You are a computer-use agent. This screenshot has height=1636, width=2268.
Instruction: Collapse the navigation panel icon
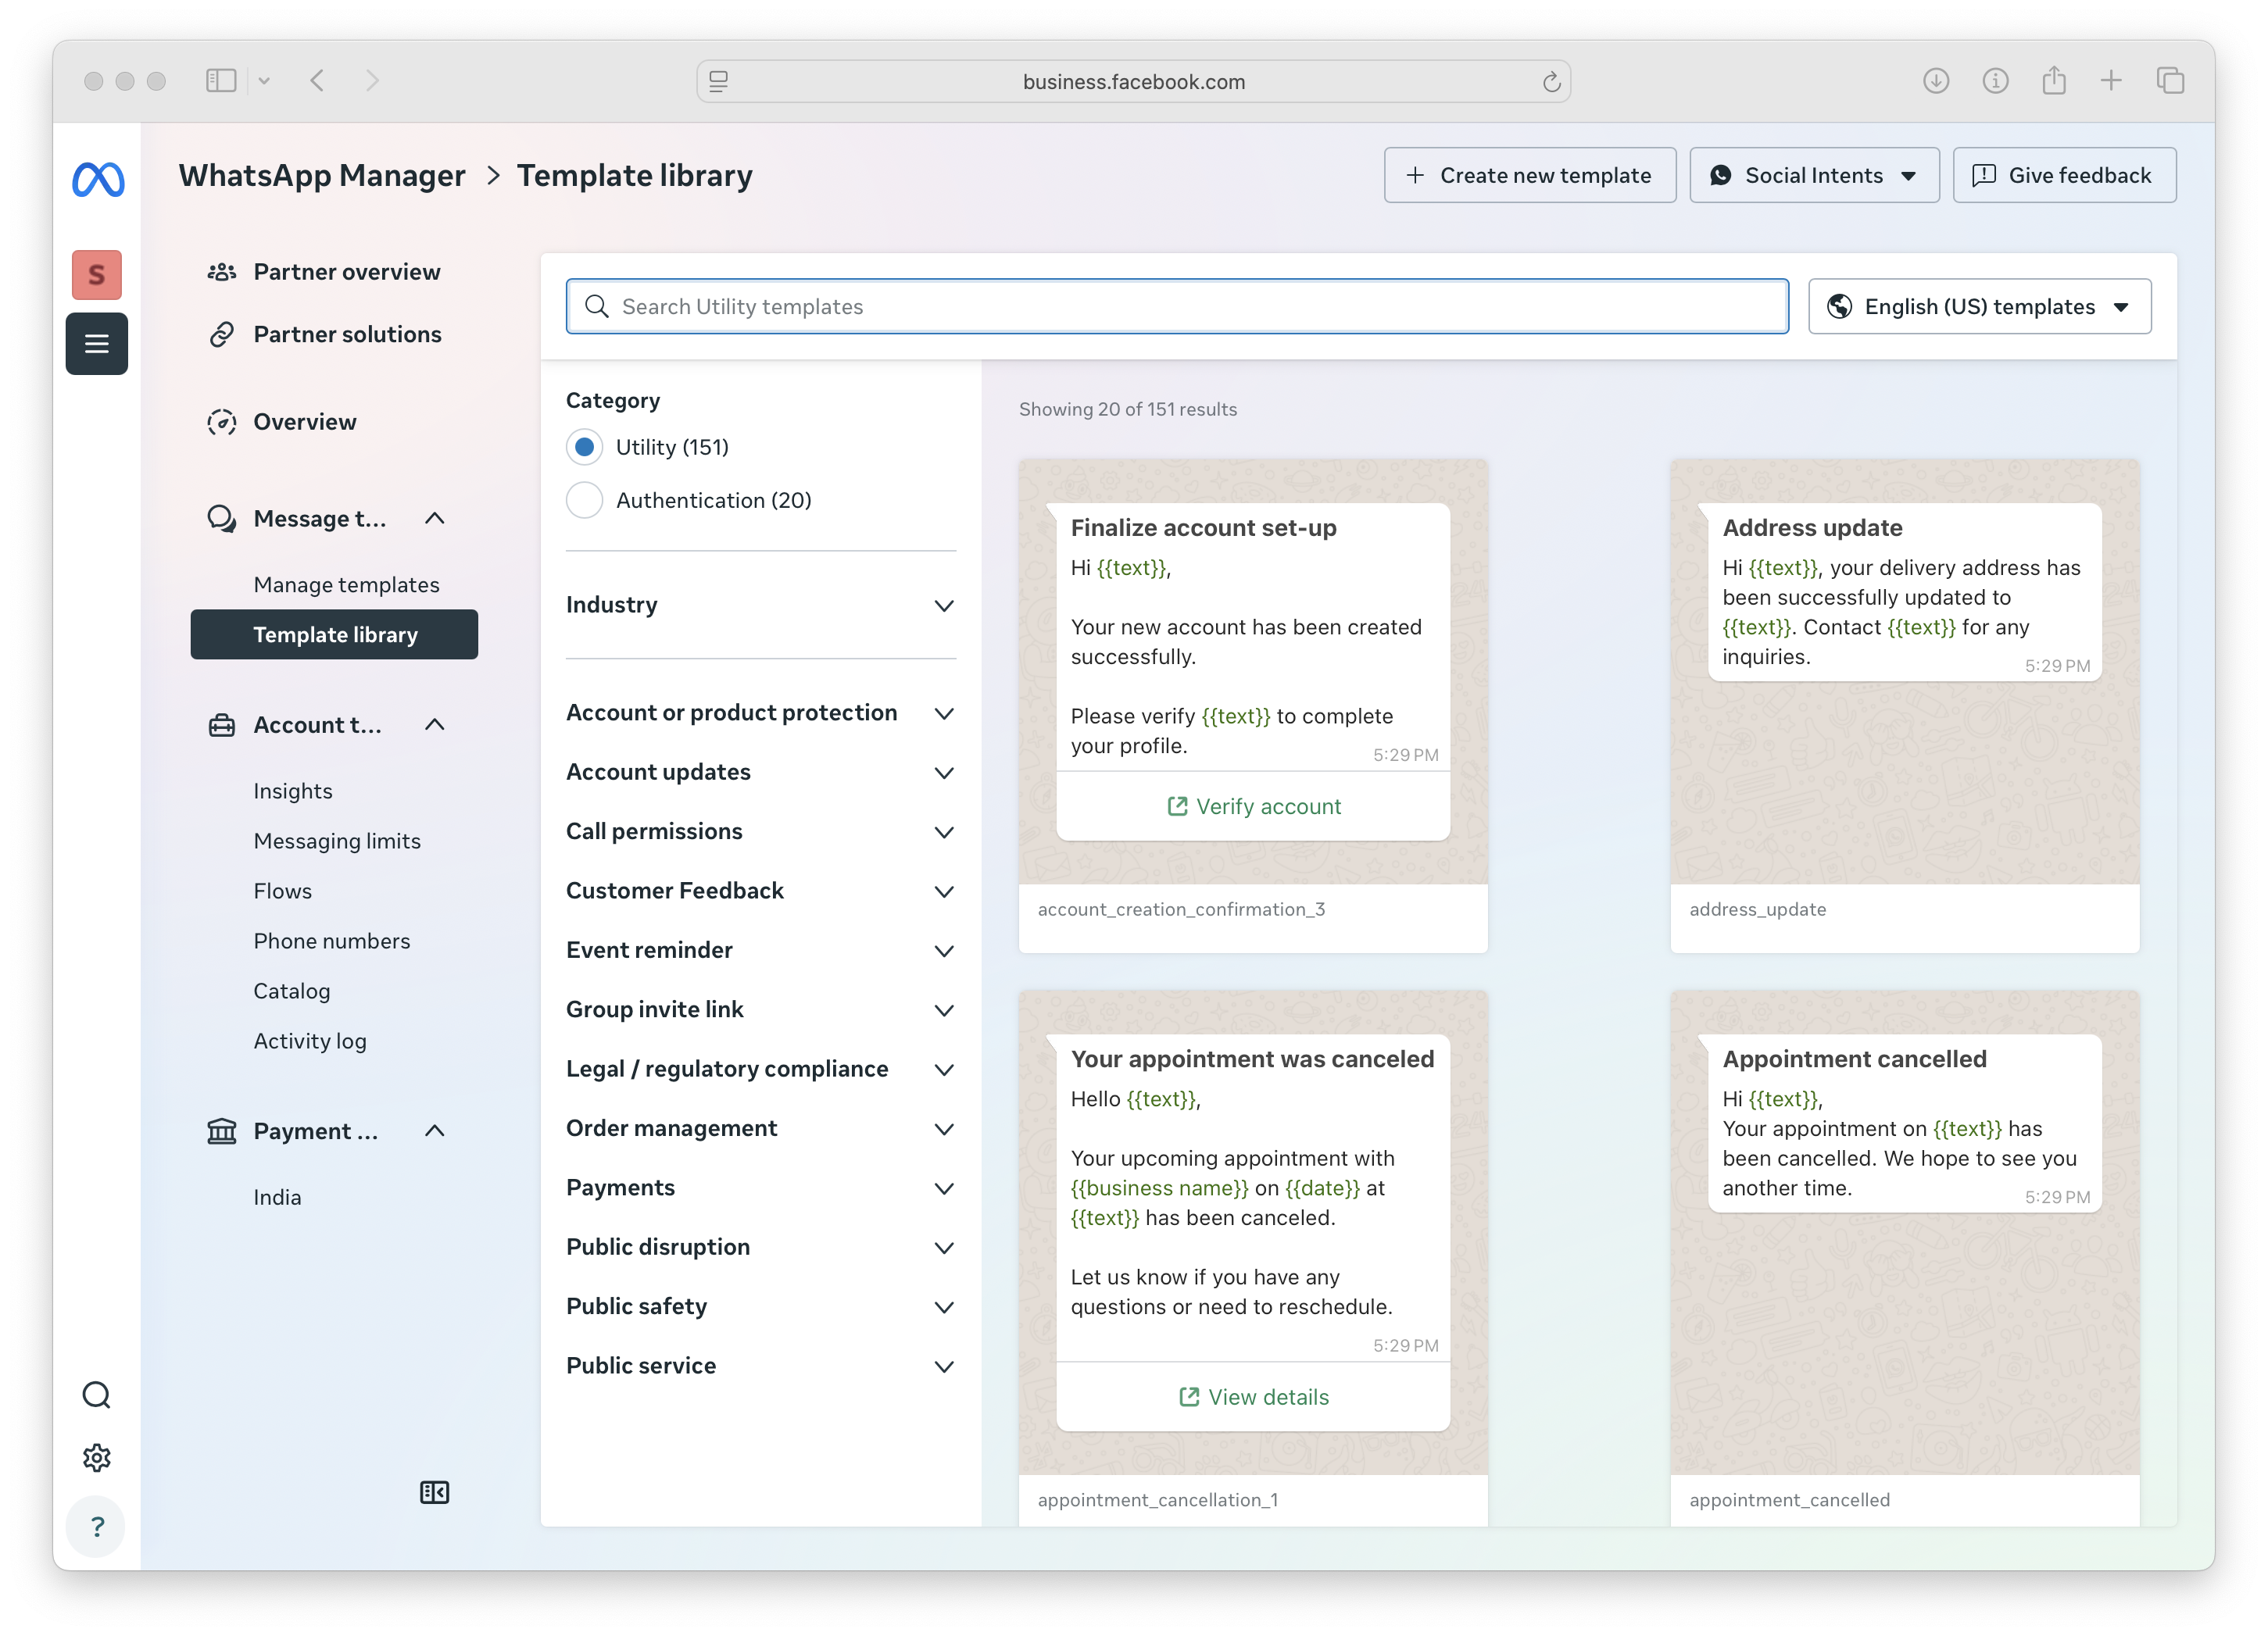(434, 1491)
